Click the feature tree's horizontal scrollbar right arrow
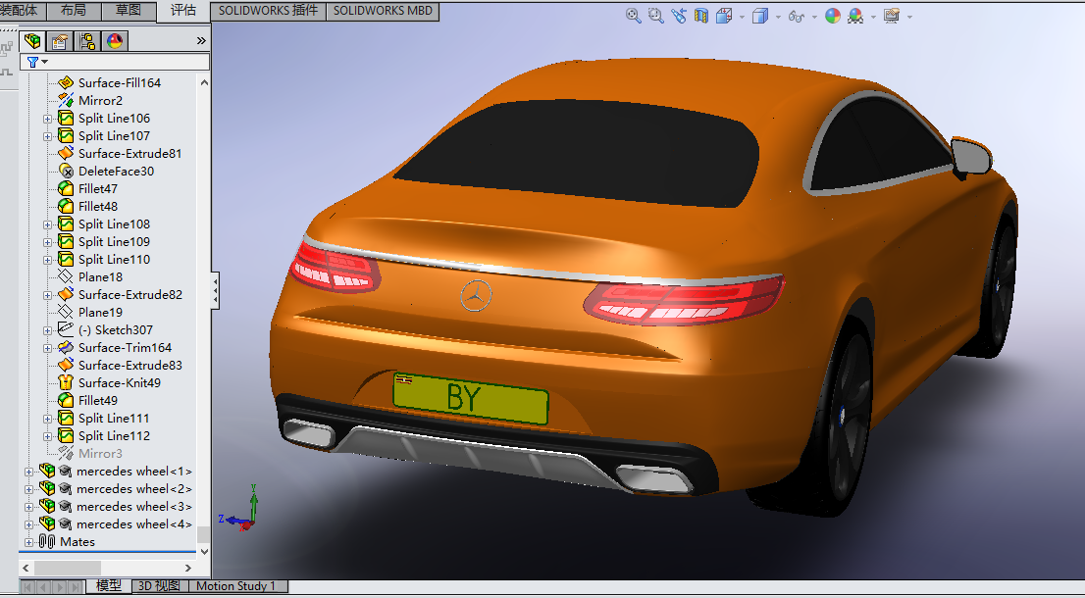Viewport: 1085px width, 598px height. 188,569
